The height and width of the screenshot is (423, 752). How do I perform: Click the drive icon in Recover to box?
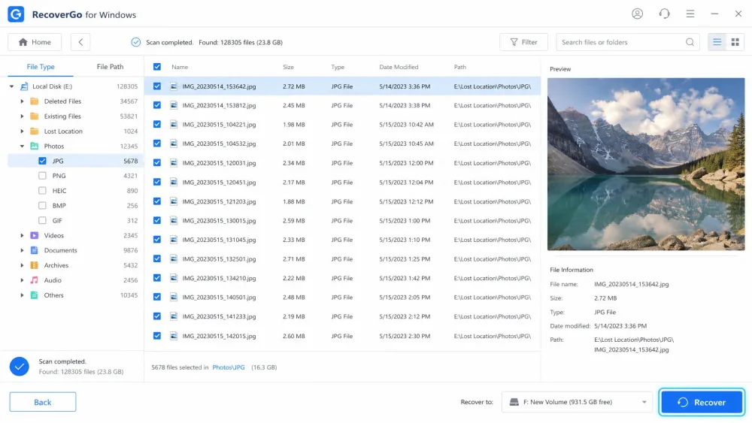click(x=514, y=402)
